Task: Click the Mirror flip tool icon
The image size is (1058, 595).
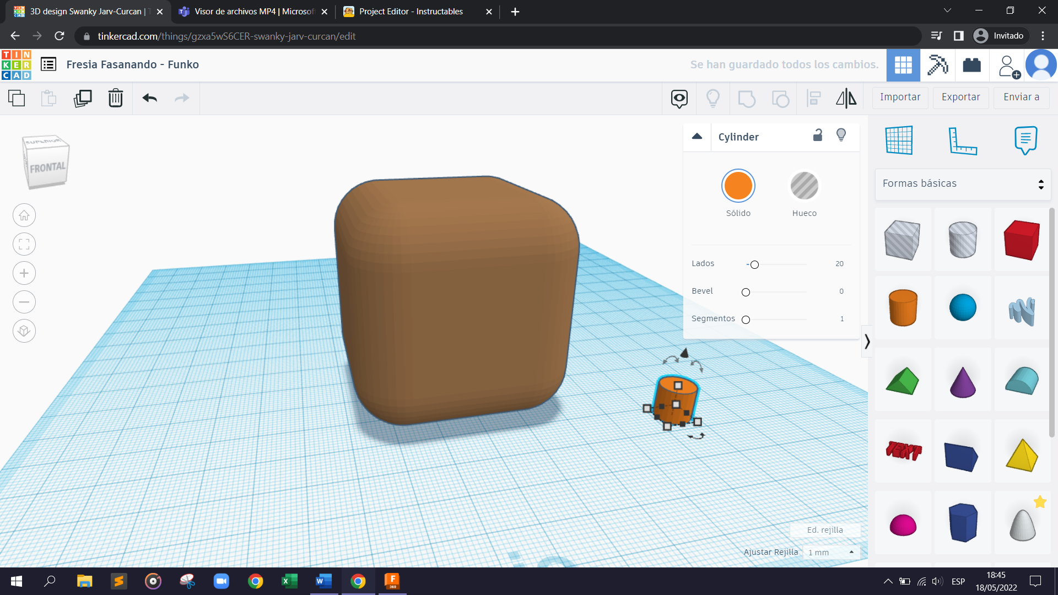Action: [846, 98]
